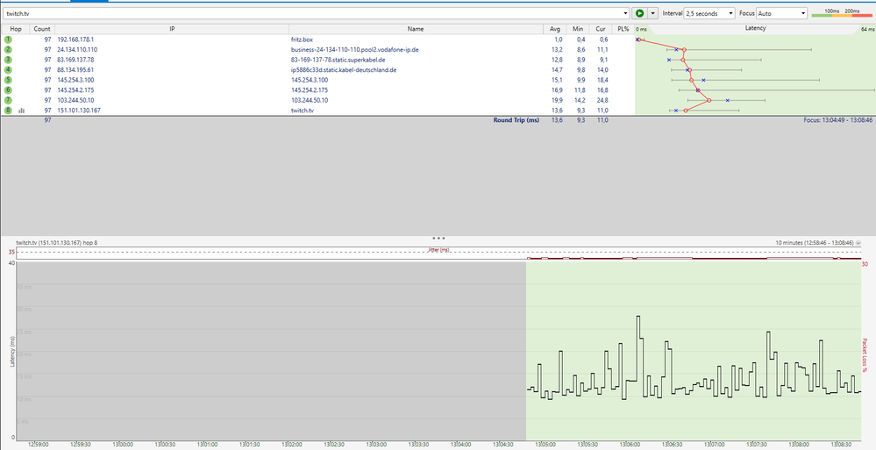Click the hop 8 green number icon
Viewport: 876px width, 450px height.
8,111
